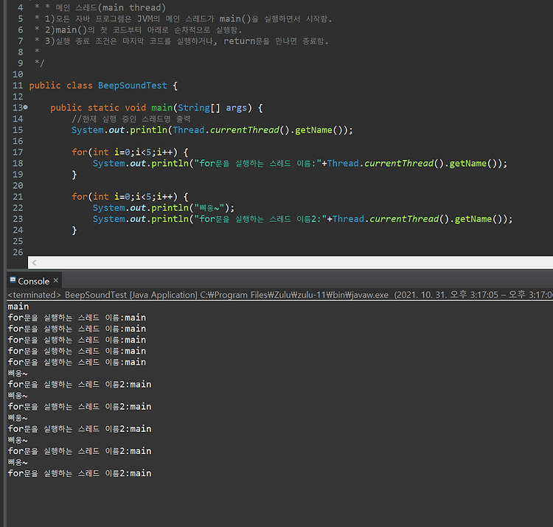Collapse the main method at line 13
The width and height of the screenshot is (553, 527).
click(x=26, y=107)
